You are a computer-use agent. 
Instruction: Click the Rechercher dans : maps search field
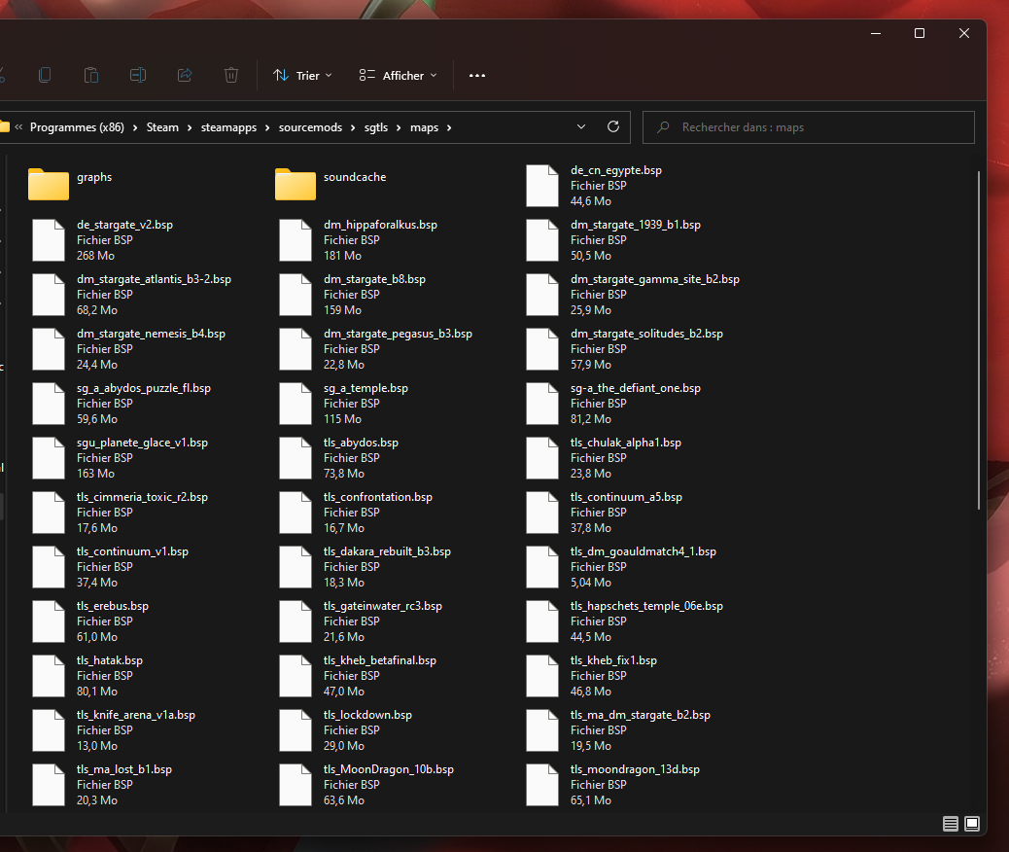(808, 127)
